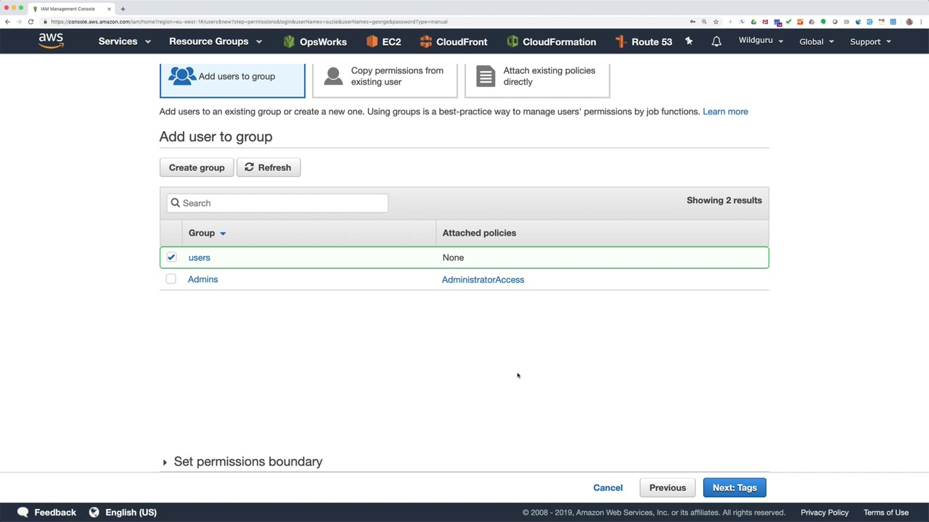Open the Chrome three-dot menu

click(x=921, y=22)
